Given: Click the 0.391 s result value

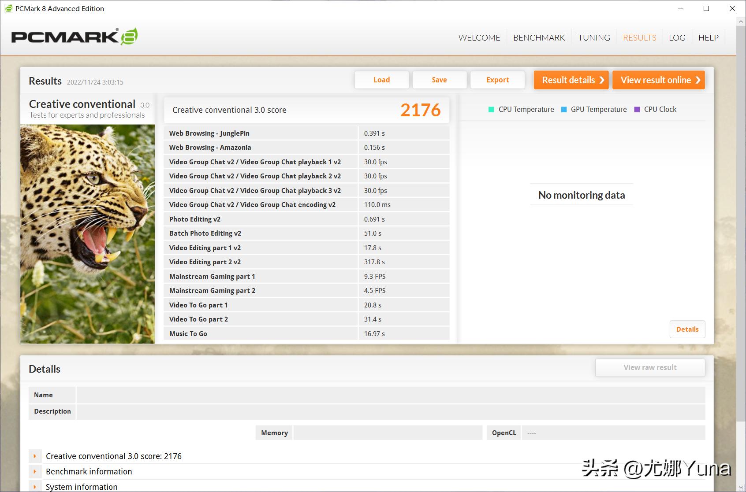Looking at the screenshot, I should click(x=374, y=133).
